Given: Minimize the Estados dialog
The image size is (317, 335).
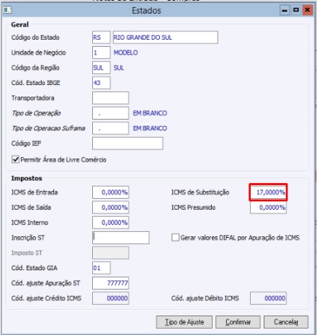Looking at the screenshot, I should pyautogui.click(x=285, y=10).
